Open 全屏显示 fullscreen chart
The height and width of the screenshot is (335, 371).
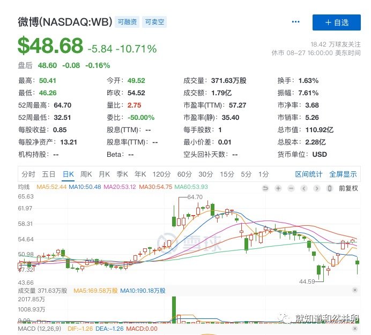pyautogui.click(x=343, y=174)
